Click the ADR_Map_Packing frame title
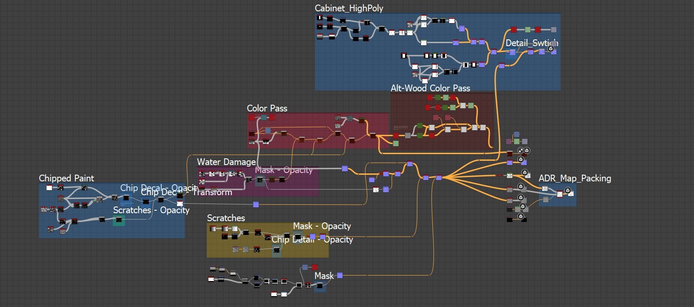694x307 pixels. [575, 178]
